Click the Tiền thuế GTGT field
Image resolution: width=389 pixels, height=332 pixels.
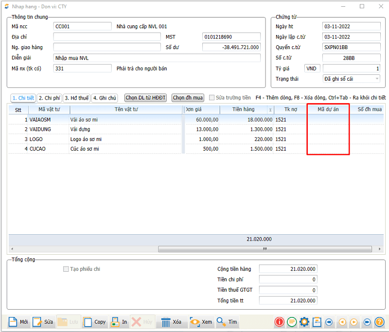coord(288,290)
